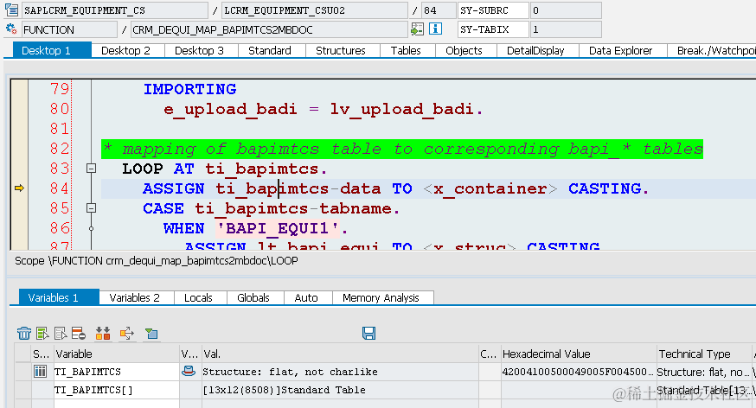Click the SY-TABIX value field showing 1
The height and width of the screenshot is (408, 756).
point(566,29)
